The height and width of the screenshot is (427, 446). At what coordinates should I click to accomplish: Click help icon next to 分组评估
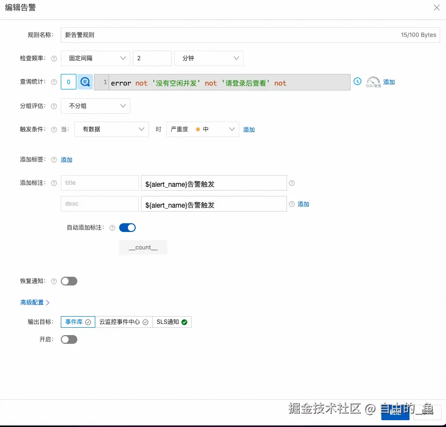(x=54, y=106)
